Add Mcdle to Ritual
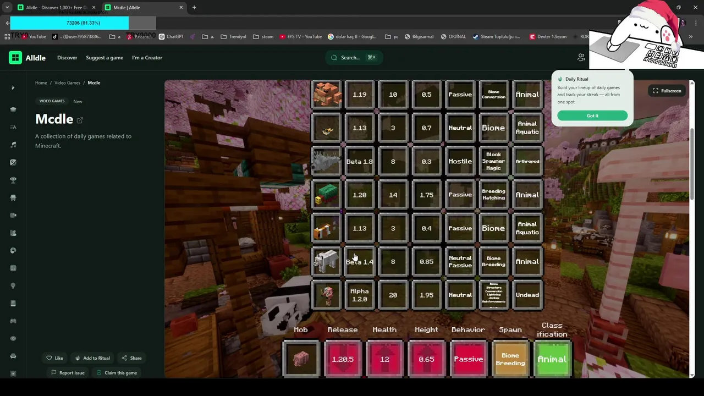This screenshot has height=396, width=704. (x=92, y=358)
